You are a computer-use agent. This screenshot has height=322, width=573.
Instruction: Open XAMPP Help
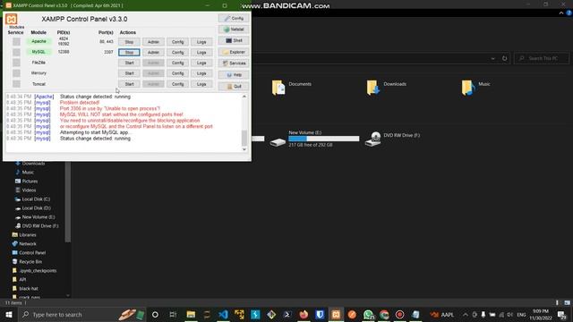coord(234,75)
